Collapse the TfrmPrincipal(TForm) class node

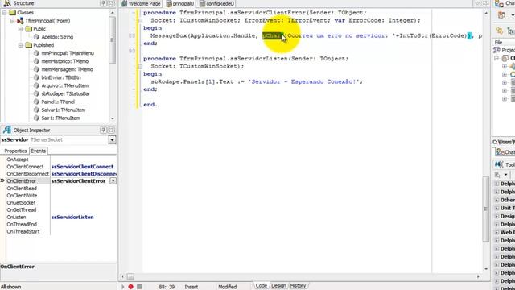pos(13,21)
